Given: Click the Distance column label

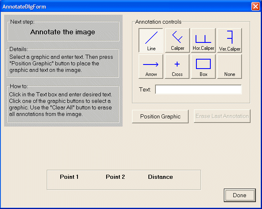Looking at the screenshot, I should click(160, 177).
